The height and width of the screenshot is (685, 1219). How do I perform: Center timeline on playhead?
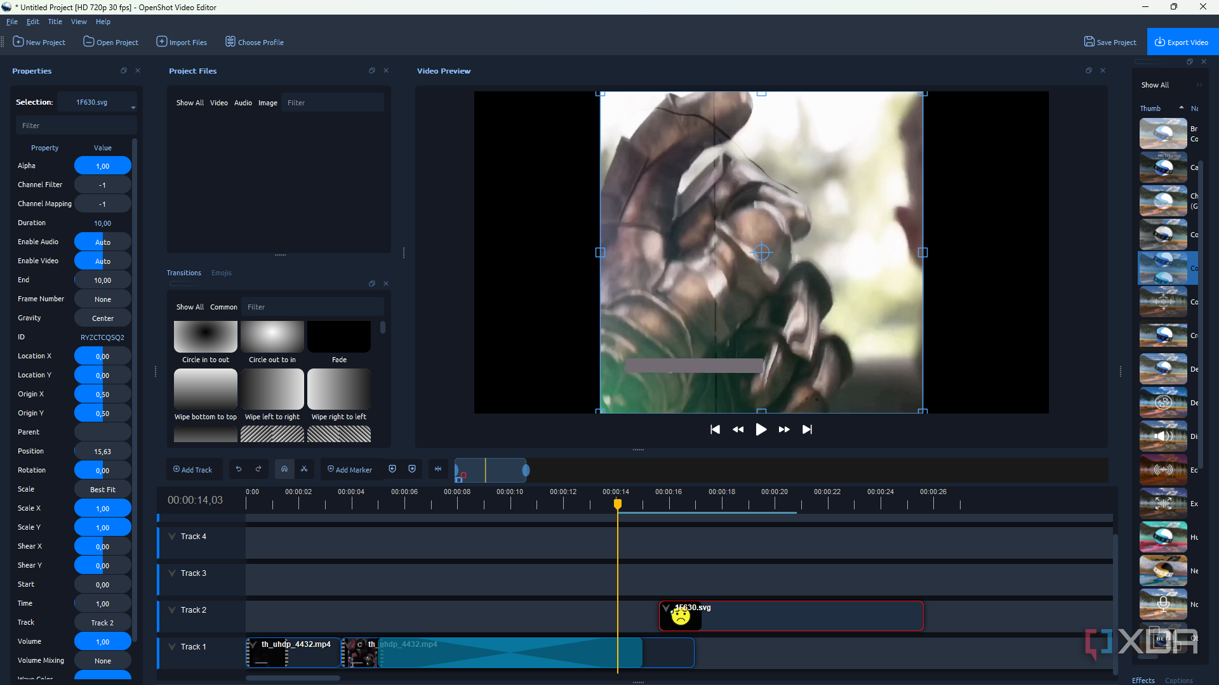pyautogui.click(x=438, y=469)
